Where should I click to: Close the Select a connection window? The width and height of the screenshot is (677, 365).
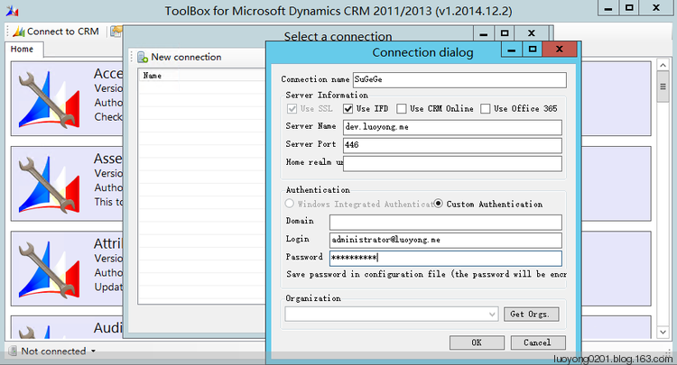(x=532, y=33)
